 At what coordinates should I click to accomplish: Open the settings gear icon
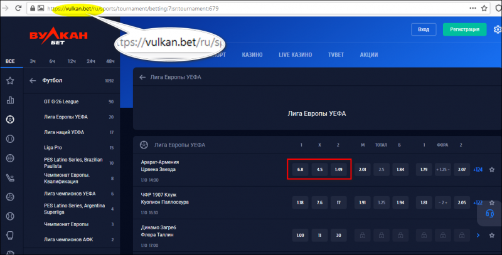[x=497, y=29]
